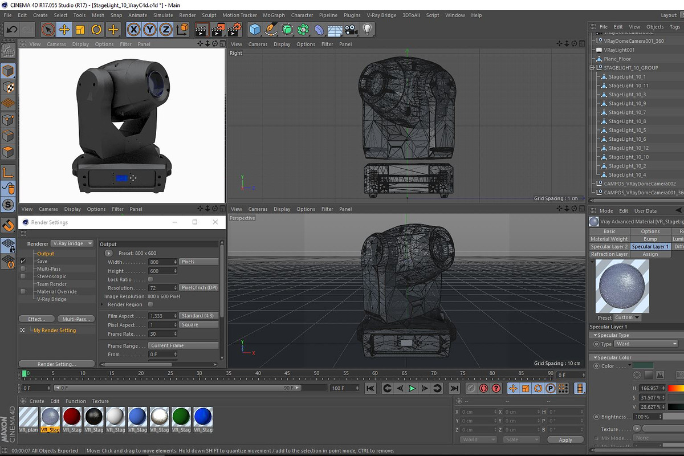Add a Cube primitive object
The width and height of the screenshot is (684, 456).
[x=255, y=29]
